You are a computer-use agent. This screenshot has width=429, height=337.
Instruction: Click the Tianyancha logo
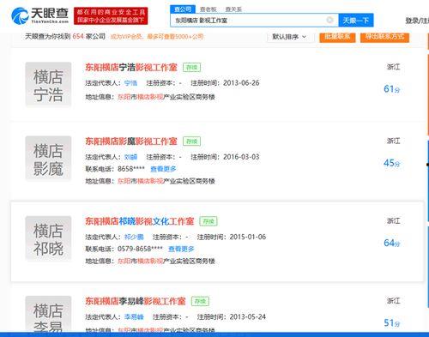[x=40, y=15]
